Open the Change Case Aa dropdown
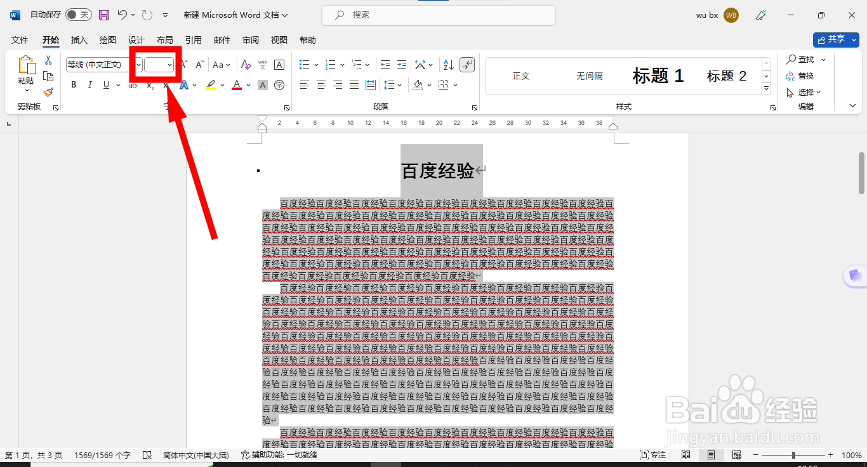 [x=222, y=65]
